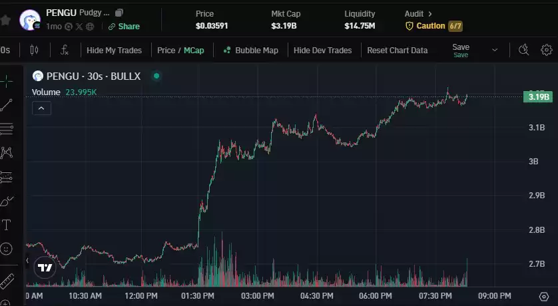Screen dimensions: 558x306
Task: Click the Price $0.03591 value
Action: pyautogui.click(x=212, y=26)
